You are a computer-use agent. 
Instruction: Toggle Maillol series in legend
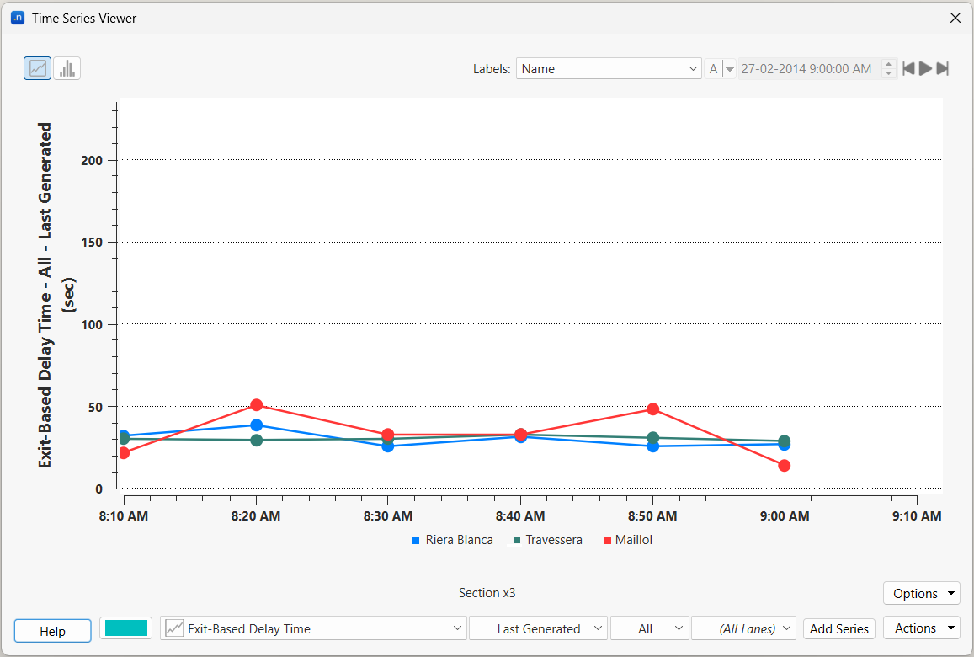coord(627,540)
